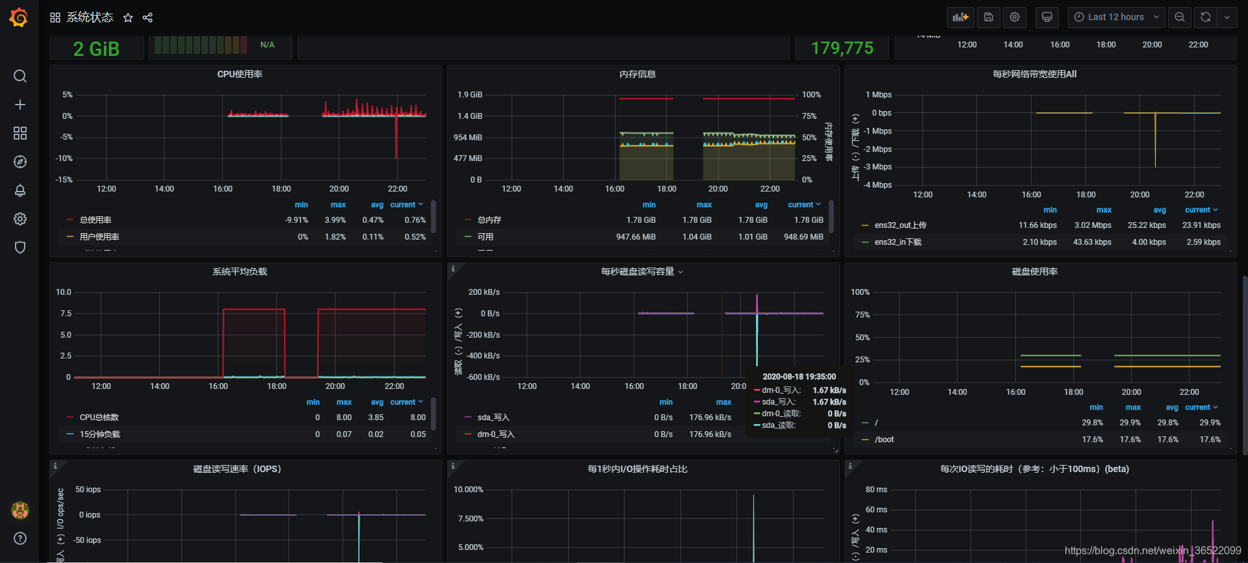The width and height of the screenshot is (1248, 563).
Task: Open the refresh interval dropdown arrow
Action: (x=1227, y=18)
